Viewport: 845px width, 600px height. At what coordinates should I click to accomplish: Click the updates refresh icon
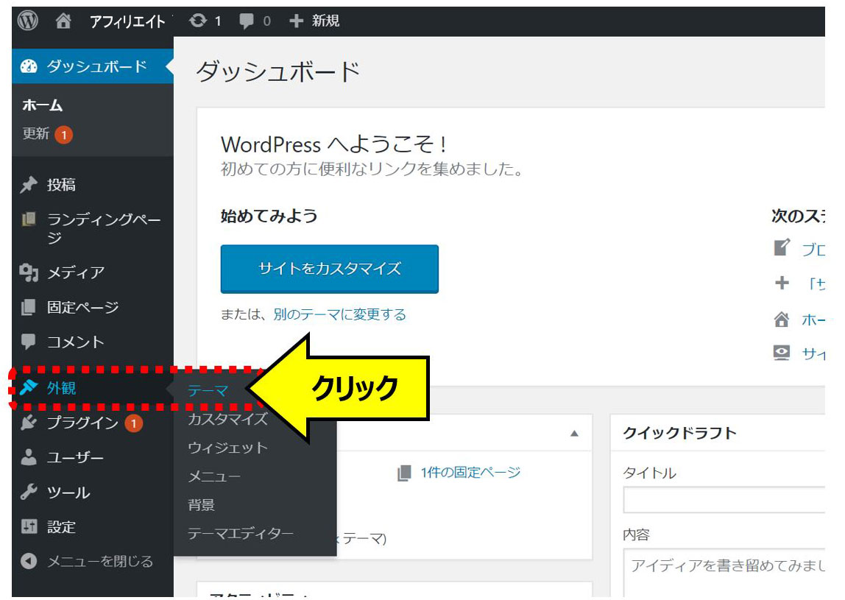click(x=198, y=21)
